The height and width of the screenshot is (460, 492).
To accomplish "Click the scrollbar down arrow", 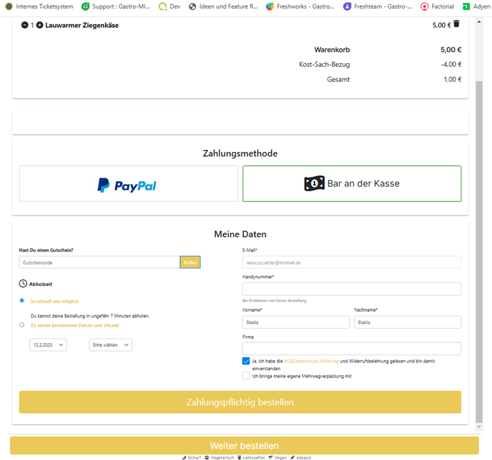I will coord(479,427).
